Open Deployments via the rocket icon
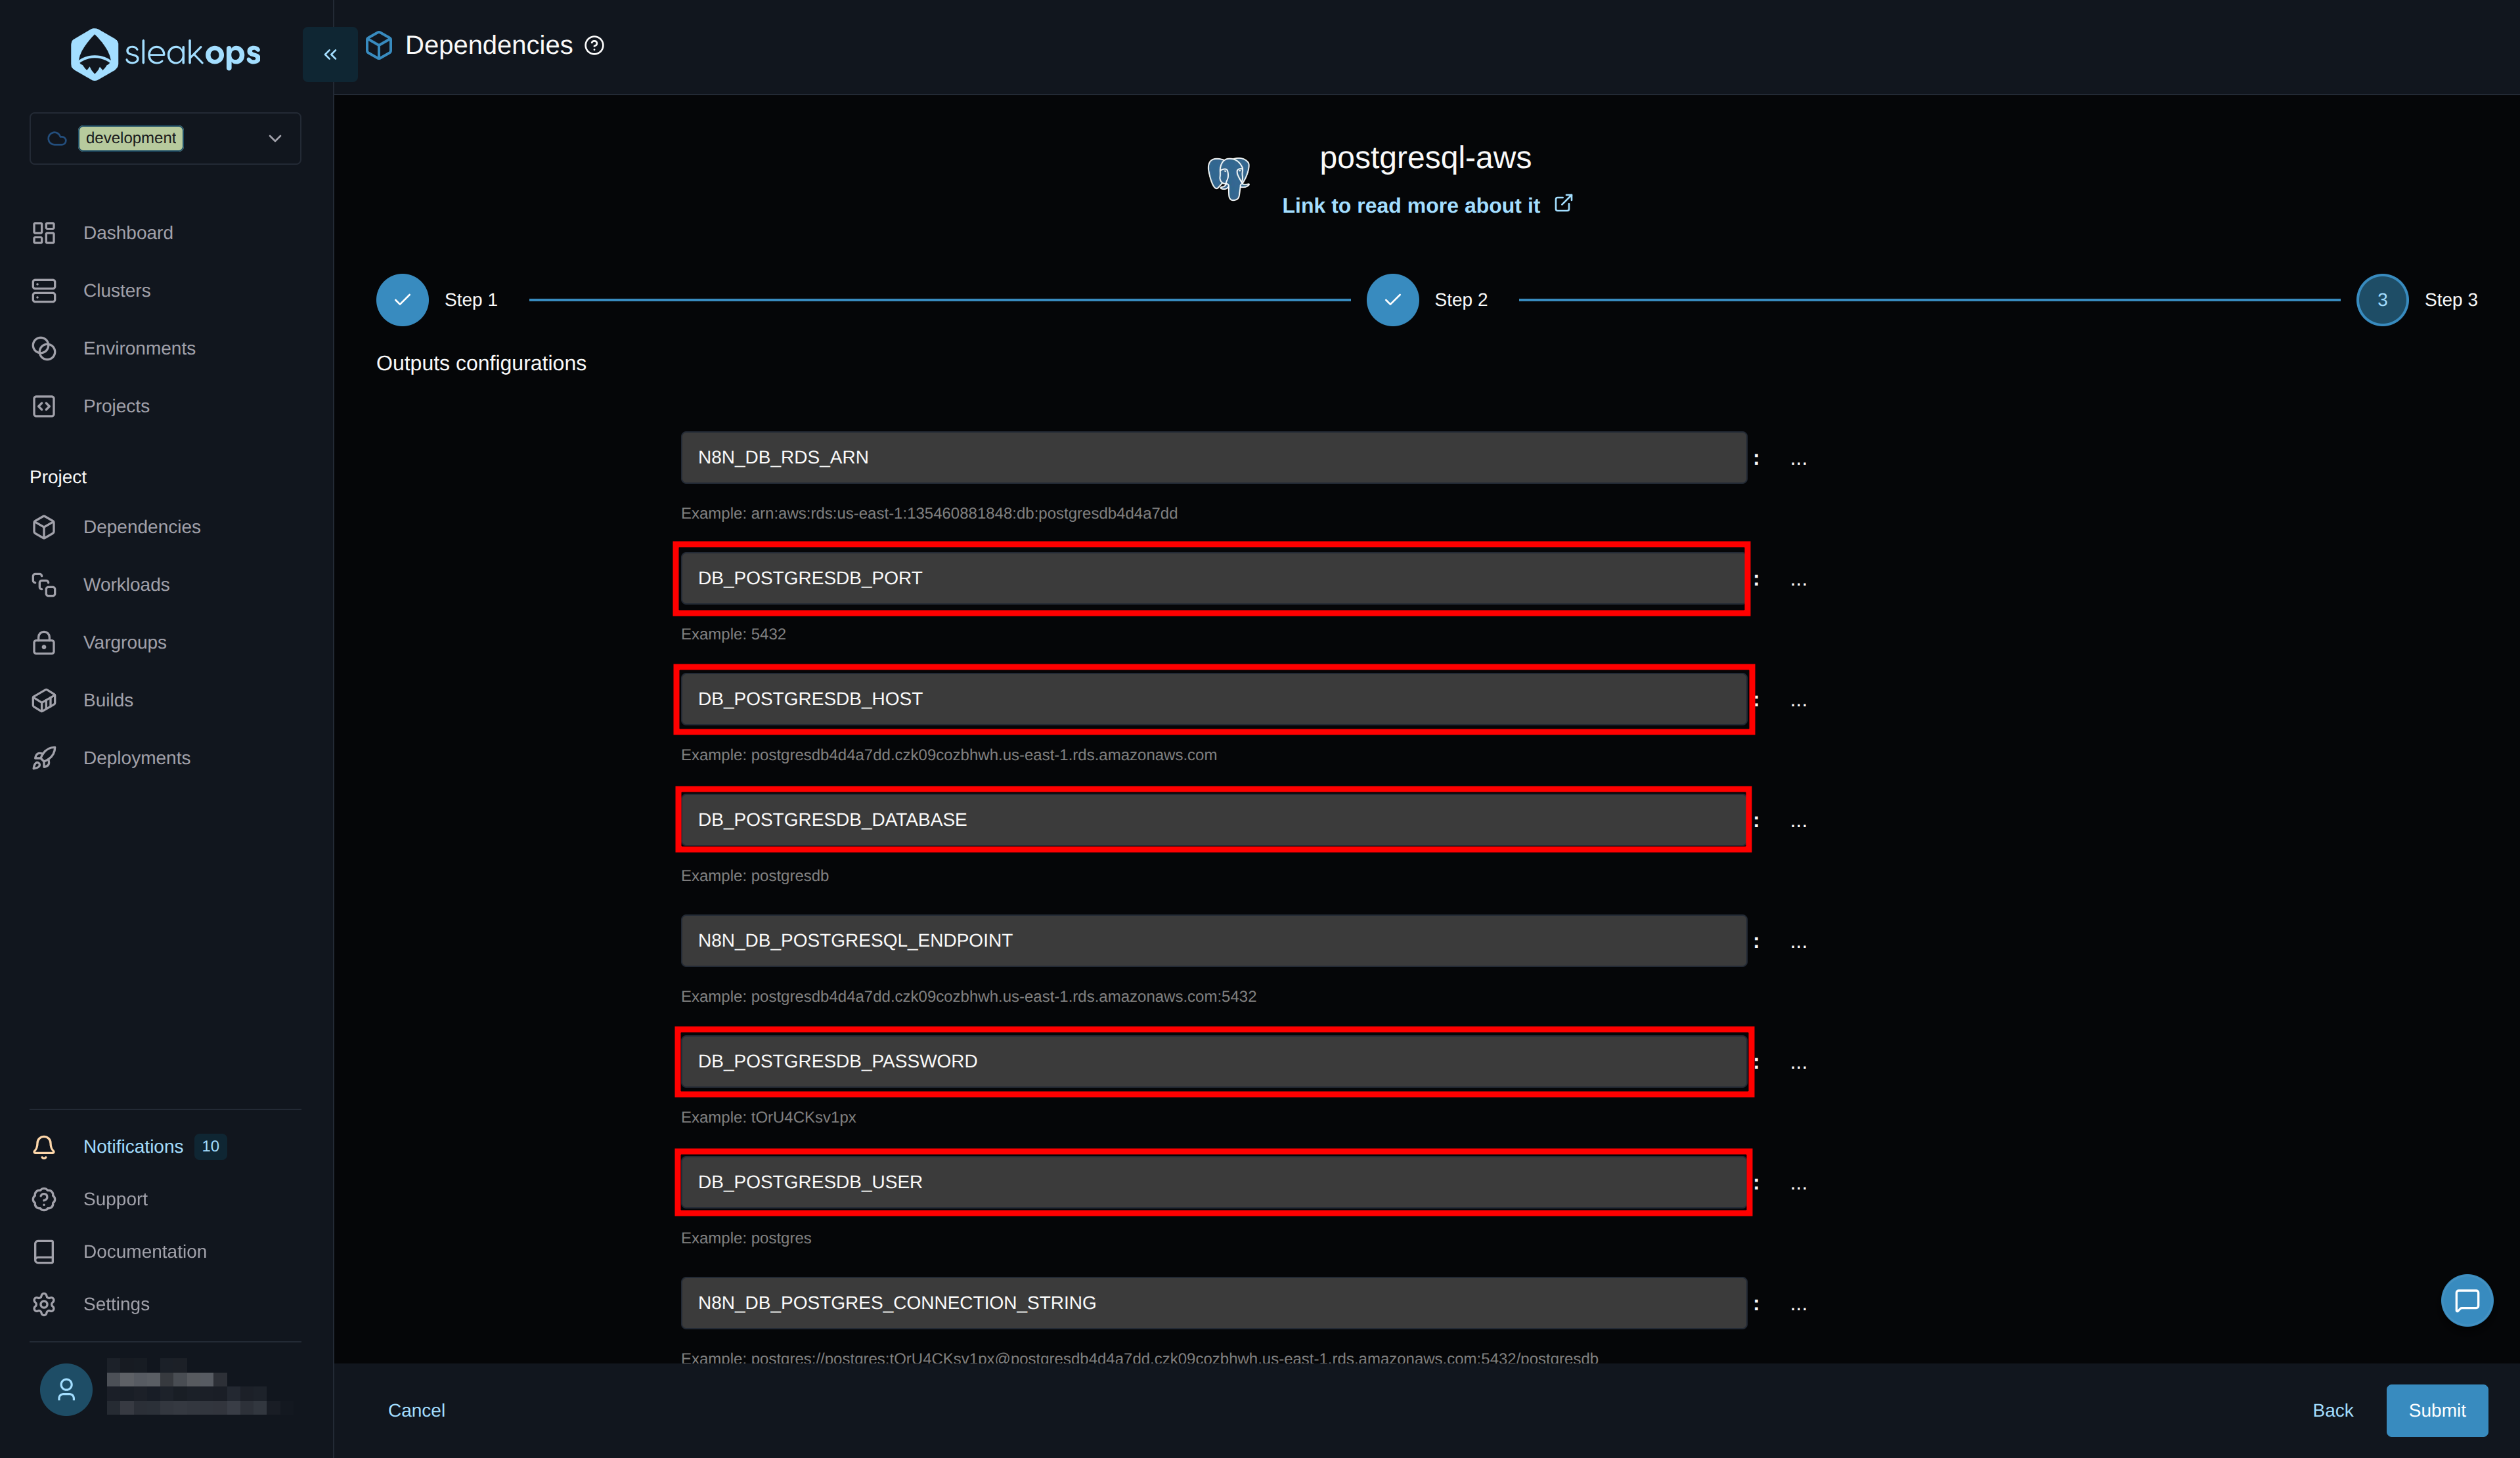Screen dimensions: 2520x1458 click(x=45, y=758)
